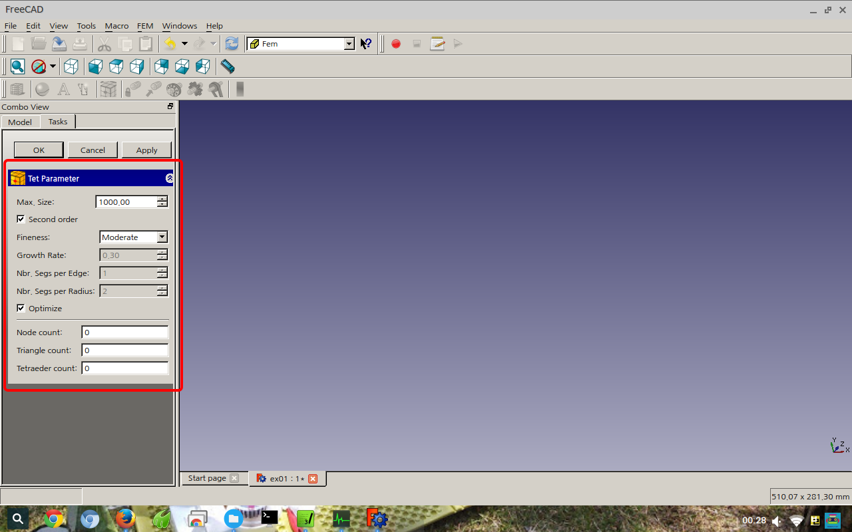Increase Max Size using the up spinner

point(161,199)
